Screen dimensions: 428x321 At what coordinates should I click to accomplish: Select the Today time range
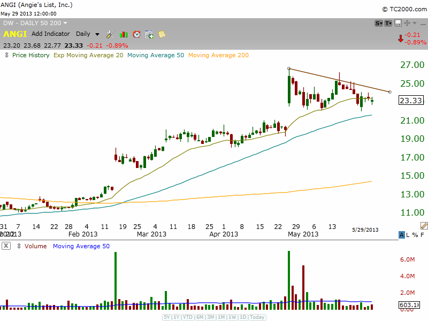click(x=257, y=317)
